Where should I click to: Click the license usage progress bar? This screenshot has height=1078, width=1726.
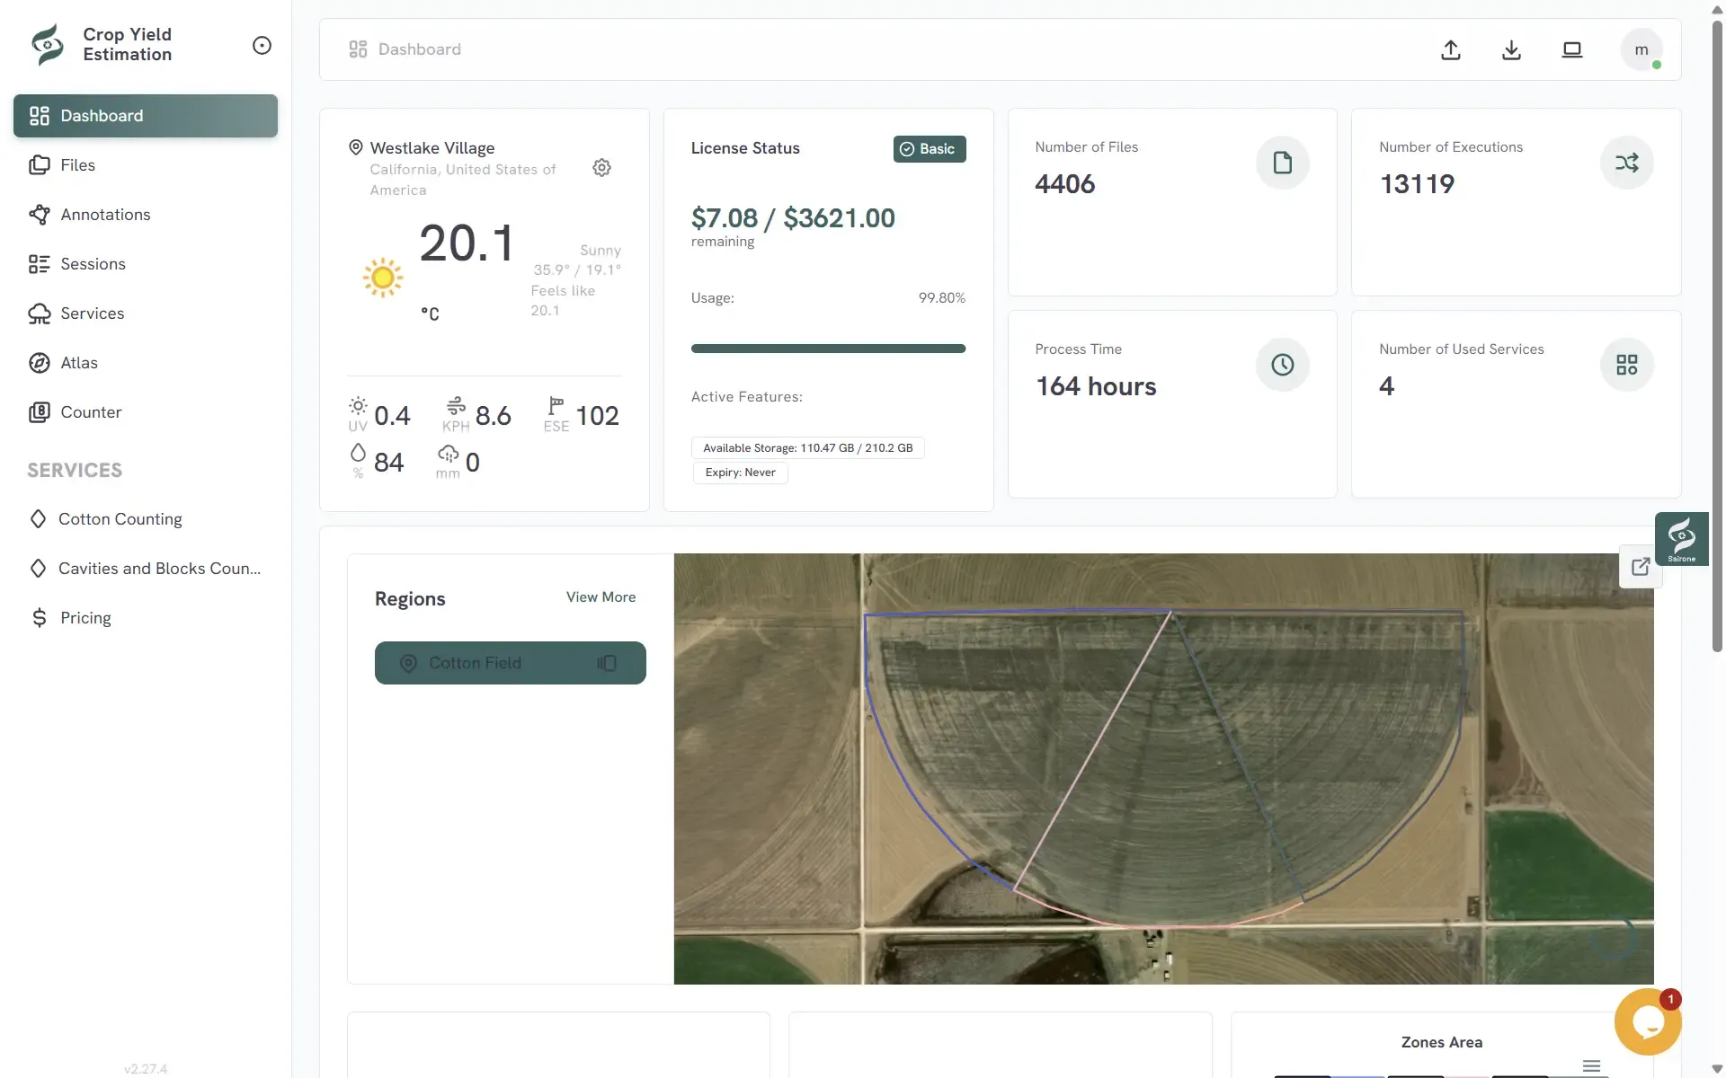pos(828,349)
